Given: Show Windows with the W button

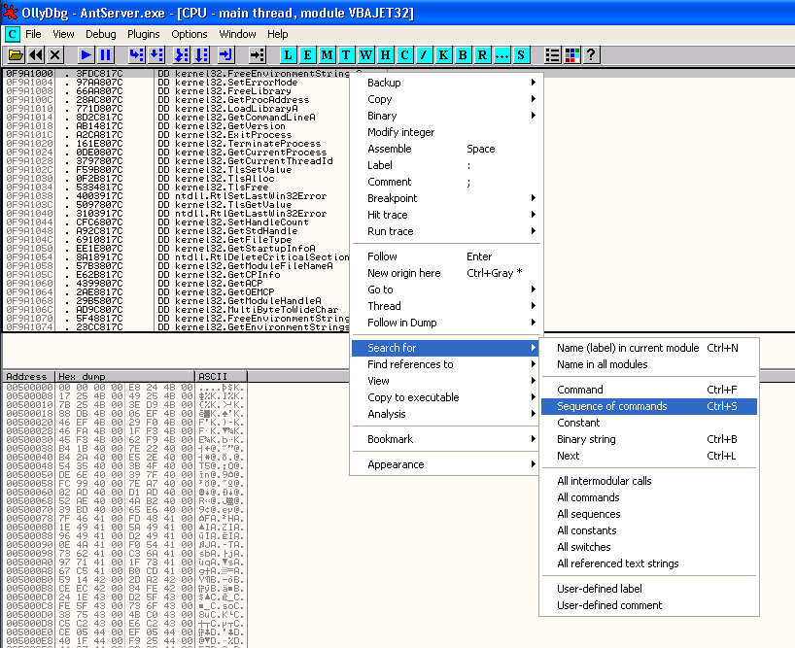Looking at the screenshot, I should pyautogui.click(x=366, y=54).
